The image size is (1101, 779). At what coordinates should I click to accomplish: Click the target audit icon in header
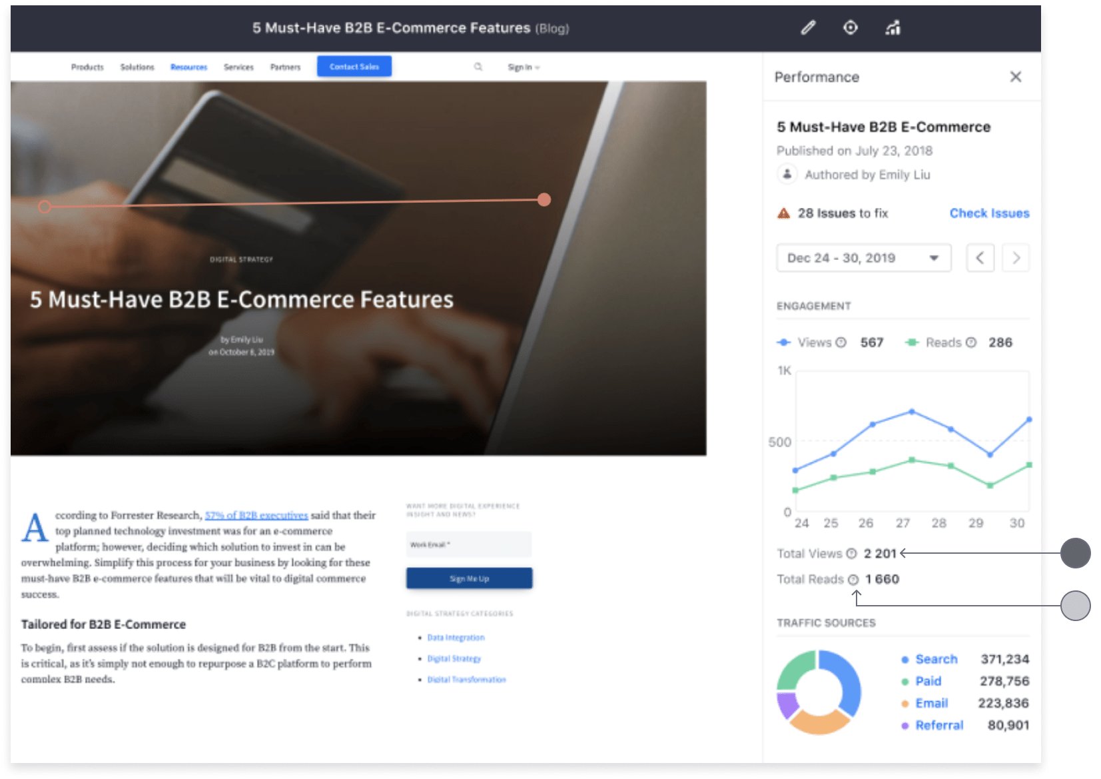click(851, 28)
